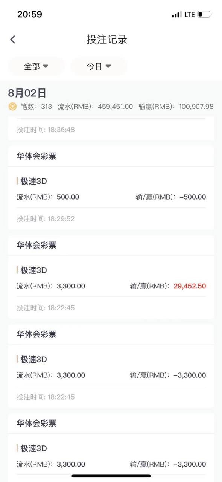Screen dimensions: 222x482
Task: Open the 极速3D bet winning 29,452.50
Action: [111, 288]
